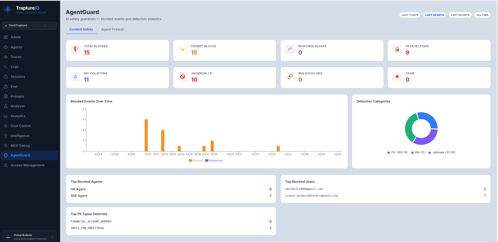
Task: Show All Time data range
Action: [482, 15]
